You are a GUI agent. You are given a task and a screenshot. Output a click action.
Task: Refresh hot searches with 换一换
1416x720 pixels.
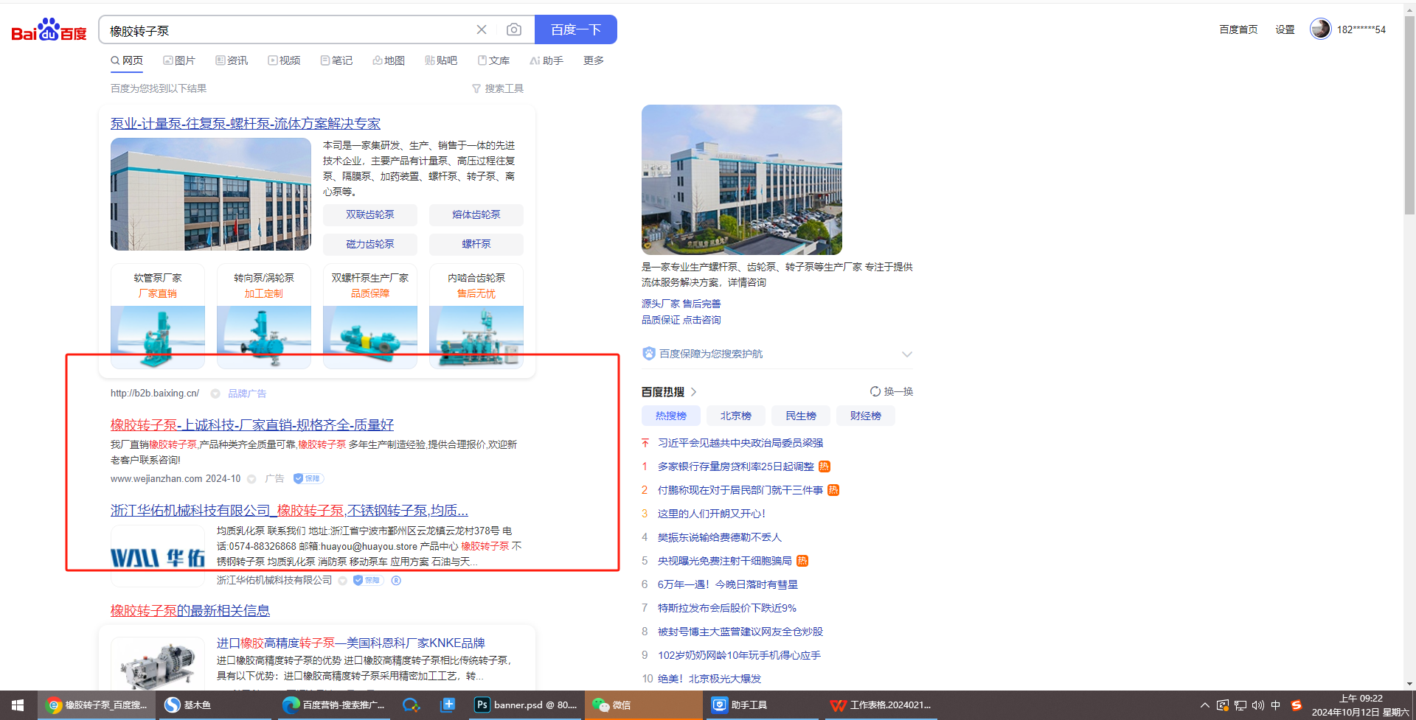(892, 391)
